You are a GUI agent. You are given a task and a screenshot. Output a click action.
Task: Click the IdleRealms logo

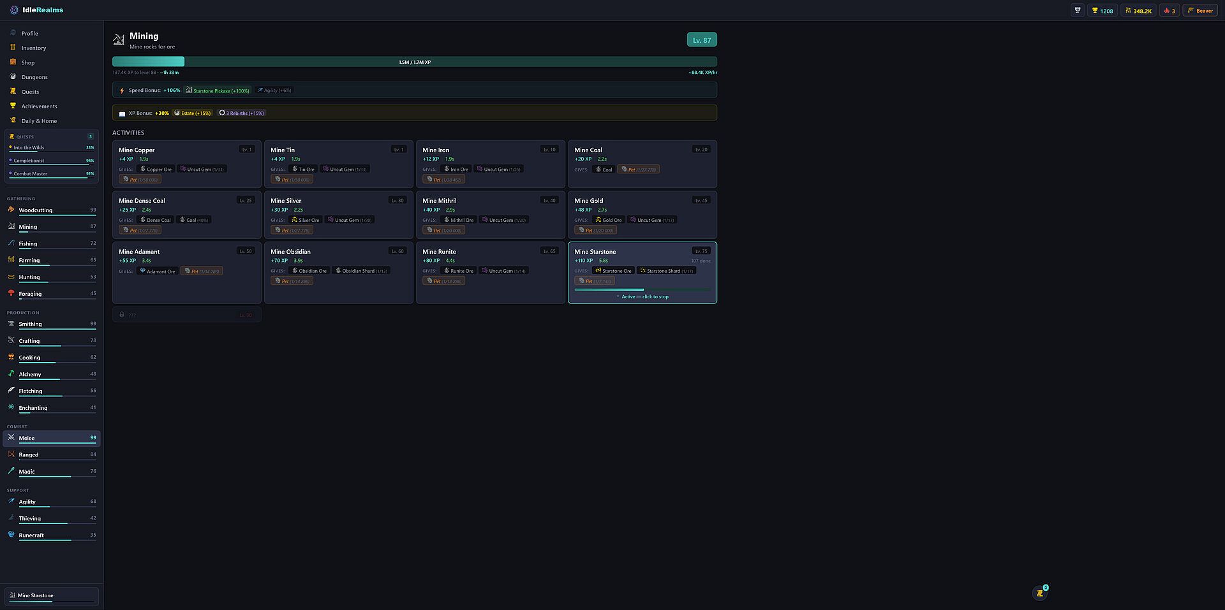37,10
